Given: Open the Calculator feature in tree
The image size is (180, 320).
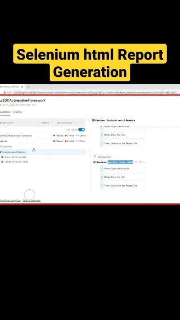Looking at the screenshot, I should [x=7, y=147].
